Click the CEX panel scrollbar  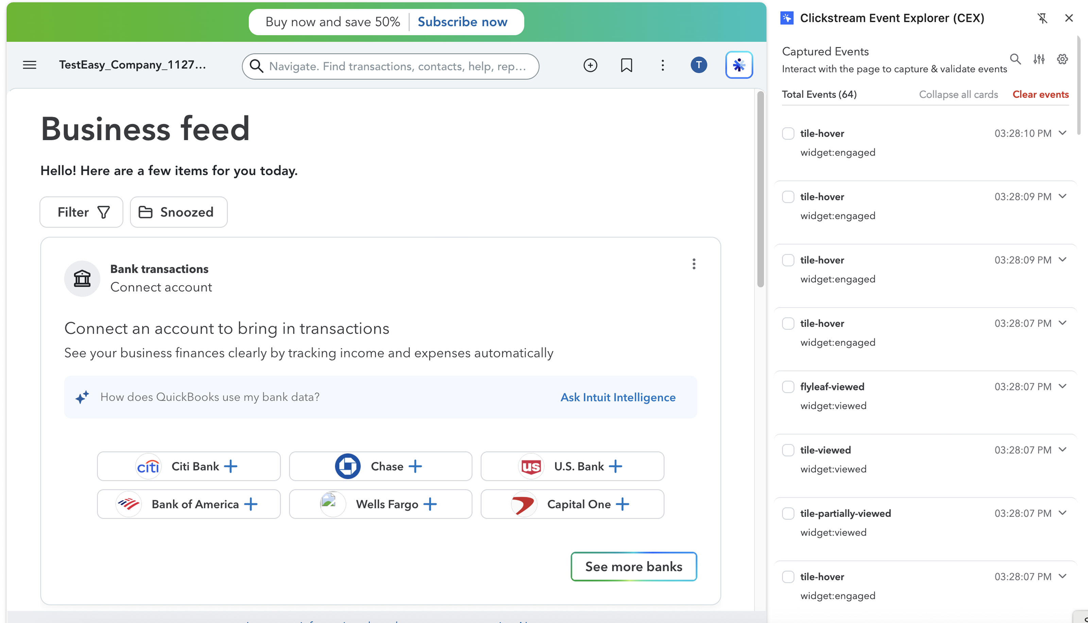[1079, 86]
